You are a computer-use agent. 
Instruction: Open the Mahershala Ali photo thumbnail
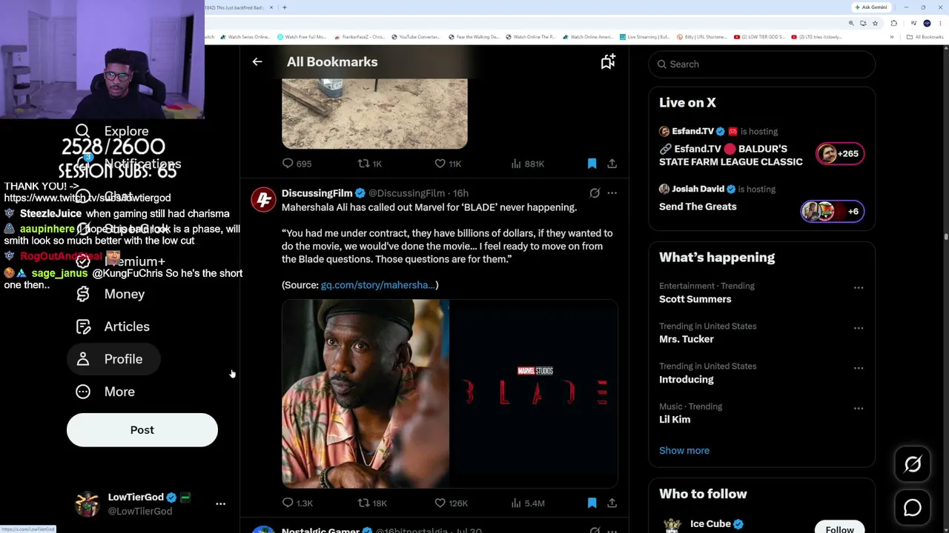click(366, 394)
